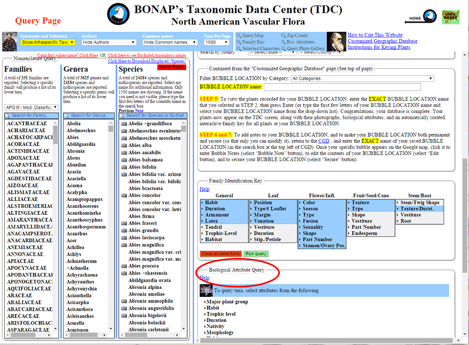Click photo icon beside Abies alba
This screenshot has height=345, width=469.
(124, 146)
